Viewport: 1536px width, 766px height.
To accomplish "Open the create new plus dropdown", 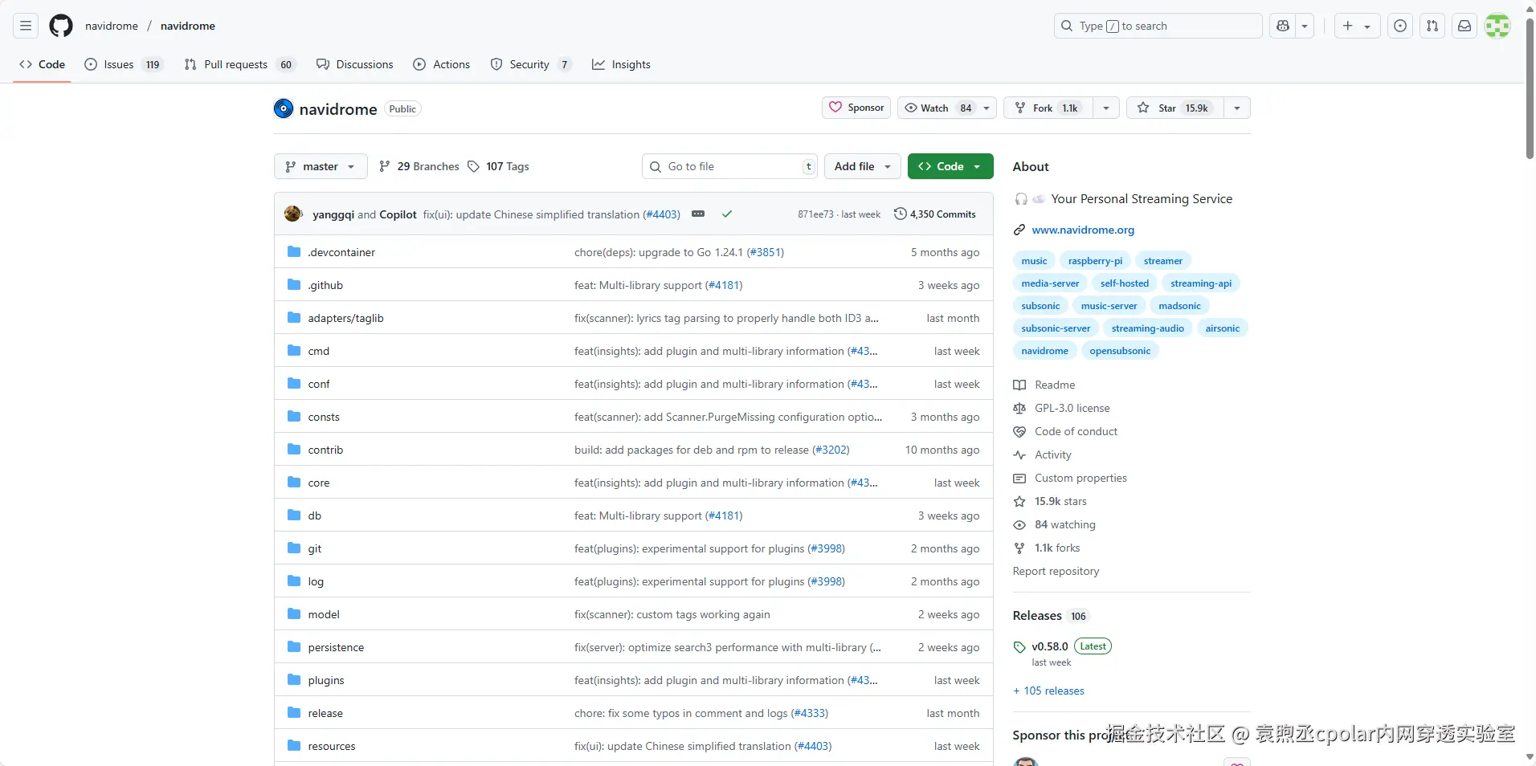I will coord(1357,26).
